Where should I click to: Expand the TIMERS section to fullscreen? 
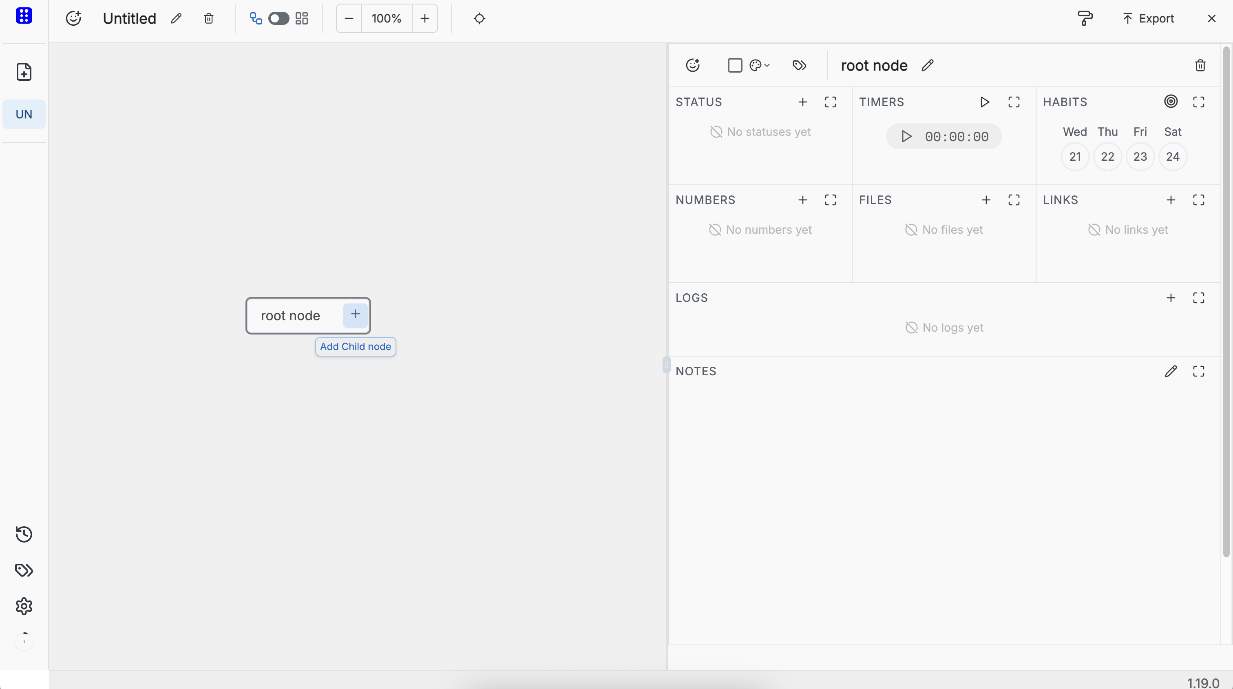coord(1014,102)
